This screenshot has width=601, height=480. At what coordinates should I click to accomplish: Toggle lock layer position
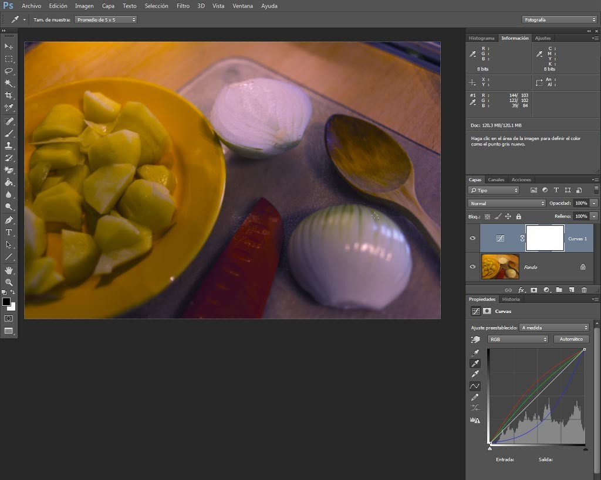pyautogui.click(x=508, y=217)
